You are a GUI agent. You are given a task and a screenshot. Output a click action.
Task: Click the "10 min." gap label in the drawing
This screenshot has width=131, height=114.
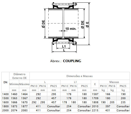tap(71, 29)
